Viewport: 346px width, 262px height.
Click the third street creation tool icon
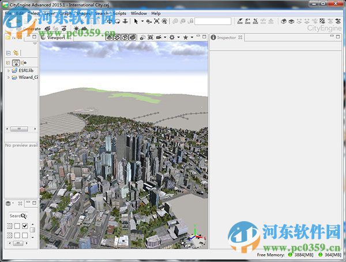tap(255, 21)
